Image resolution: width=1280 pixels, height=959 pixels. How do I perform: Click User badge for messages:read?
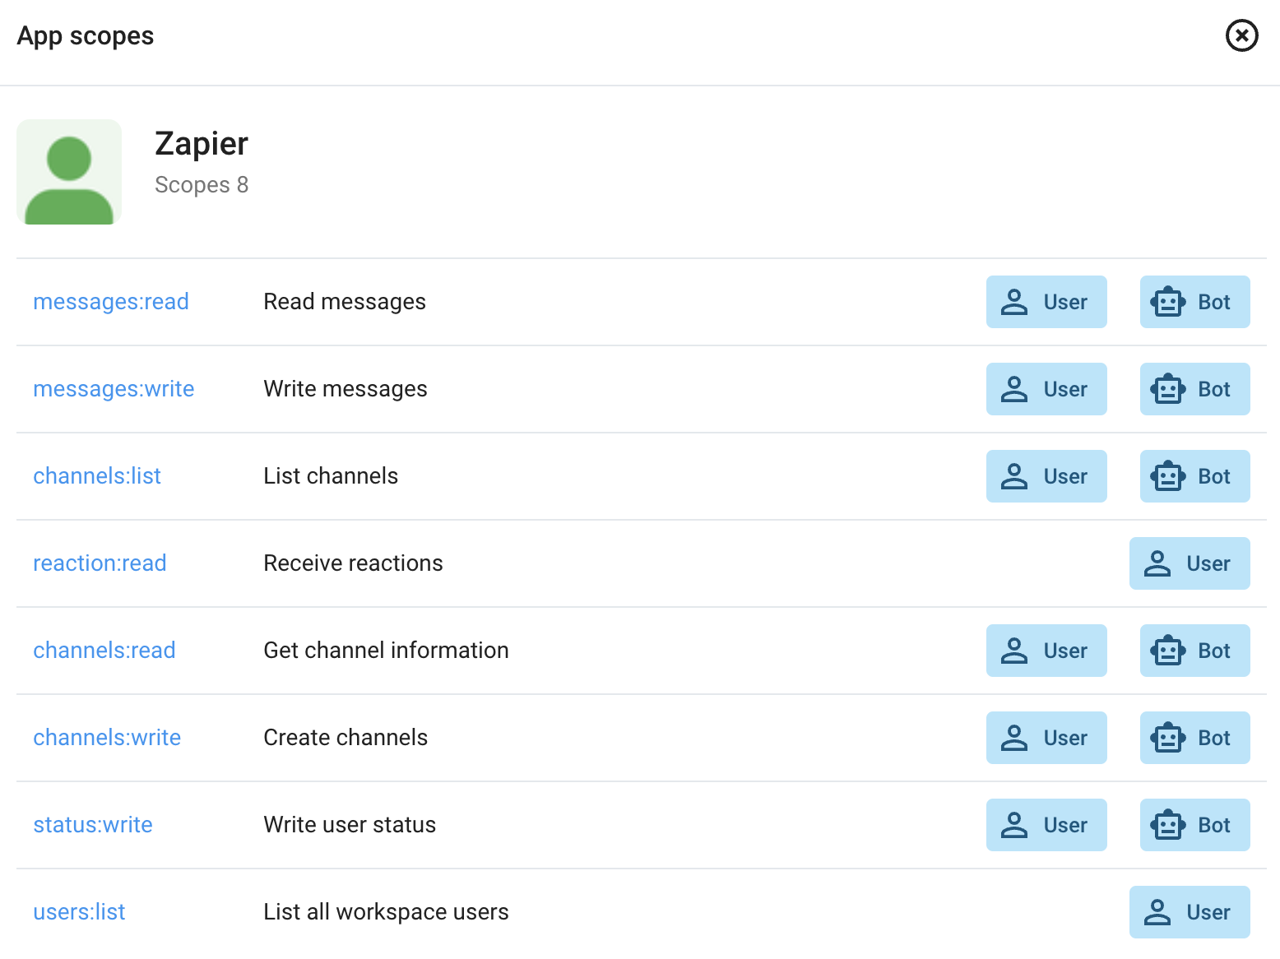(x=1046, y=302)
